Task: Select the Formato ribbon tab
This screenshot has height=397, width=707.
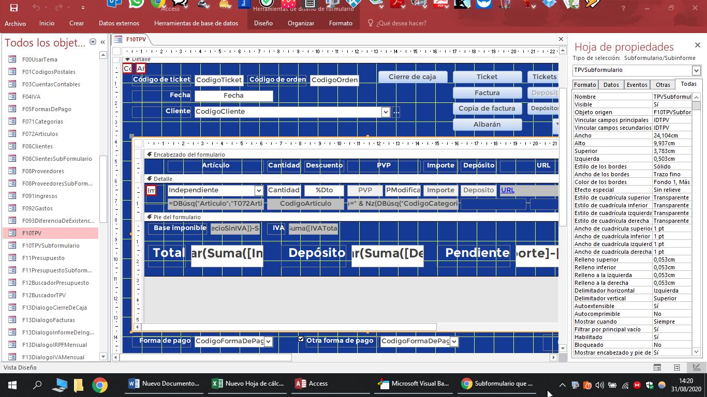Action: point(341,23)
